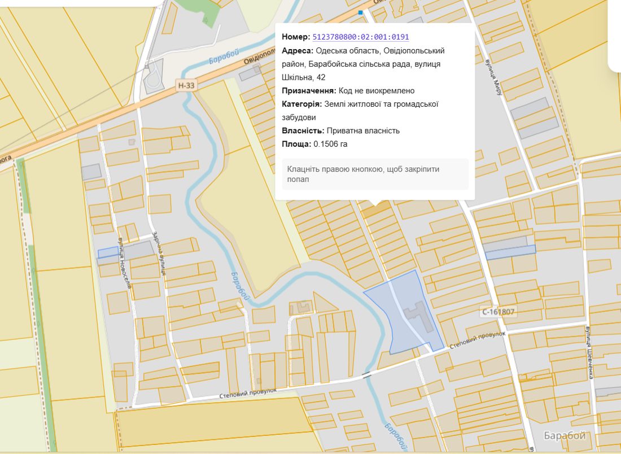Click the H-33 road shield
This screenshot has height=454, width=621.
186,85
